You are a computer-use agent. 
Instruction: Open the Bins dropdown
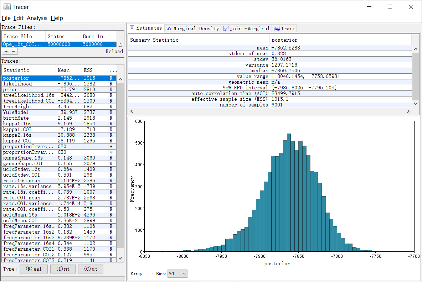[x=177, y=273]
